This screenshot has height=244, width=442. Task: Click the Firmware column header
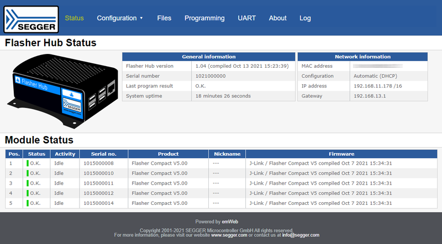click(341, 154)
